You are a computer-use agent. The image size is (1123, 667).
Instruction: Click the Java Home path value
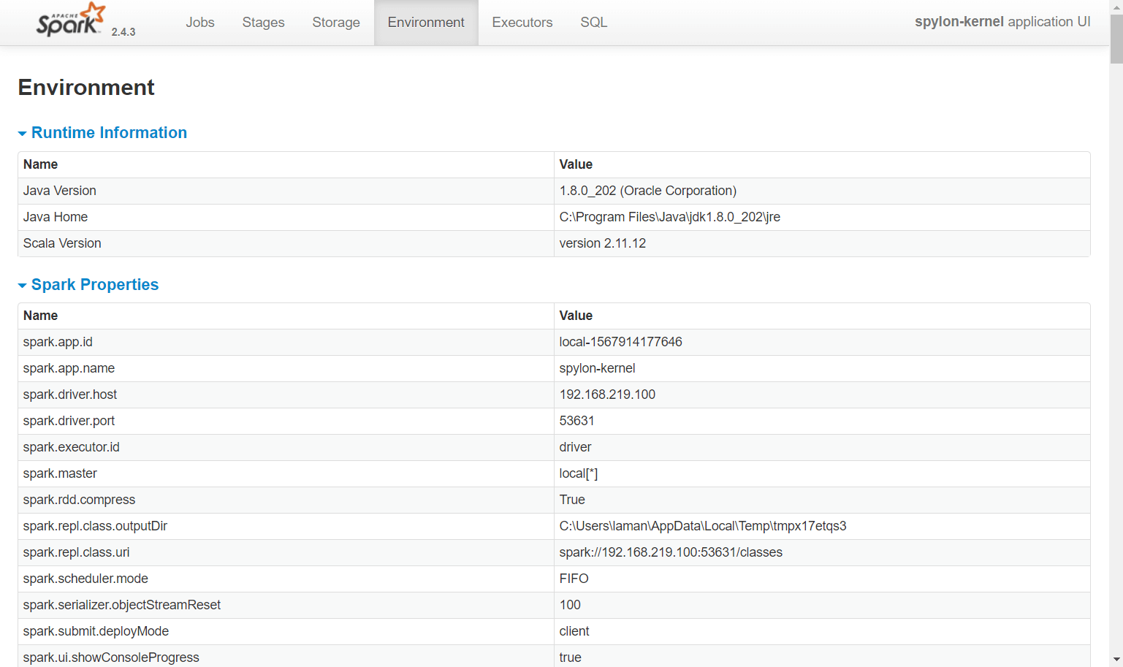coord(669,217)
